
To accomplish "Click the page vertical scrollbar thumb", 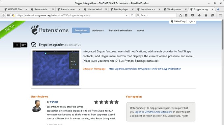I will pyautogui.click(x=223, y=34).
